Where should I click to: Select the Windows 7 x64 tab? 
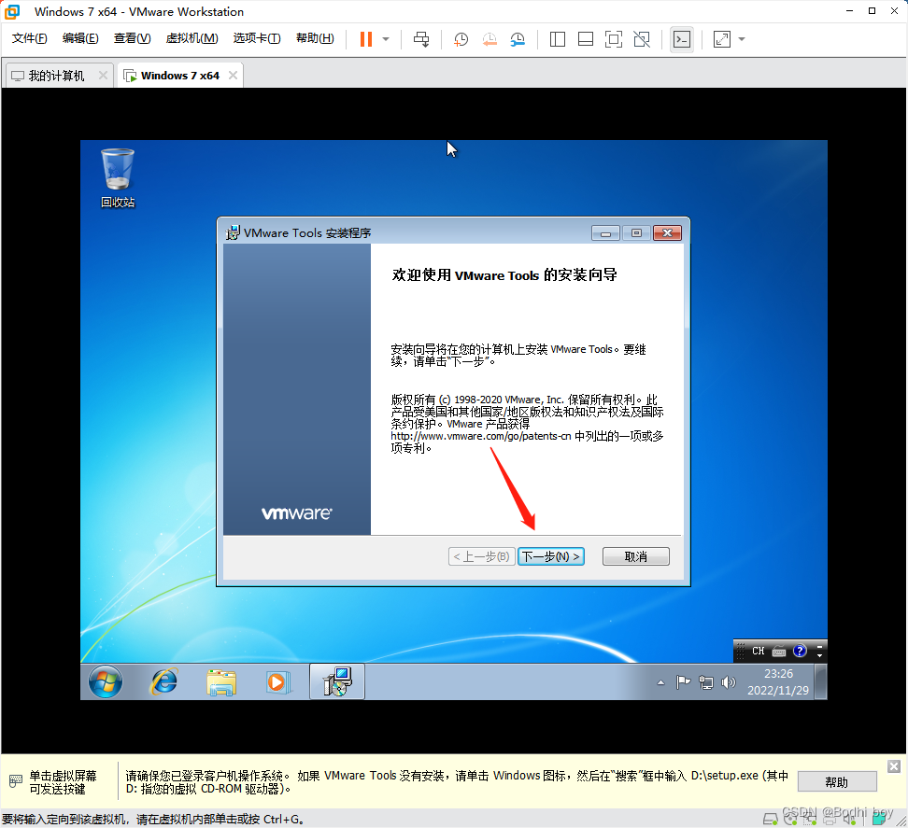(180, 76)
